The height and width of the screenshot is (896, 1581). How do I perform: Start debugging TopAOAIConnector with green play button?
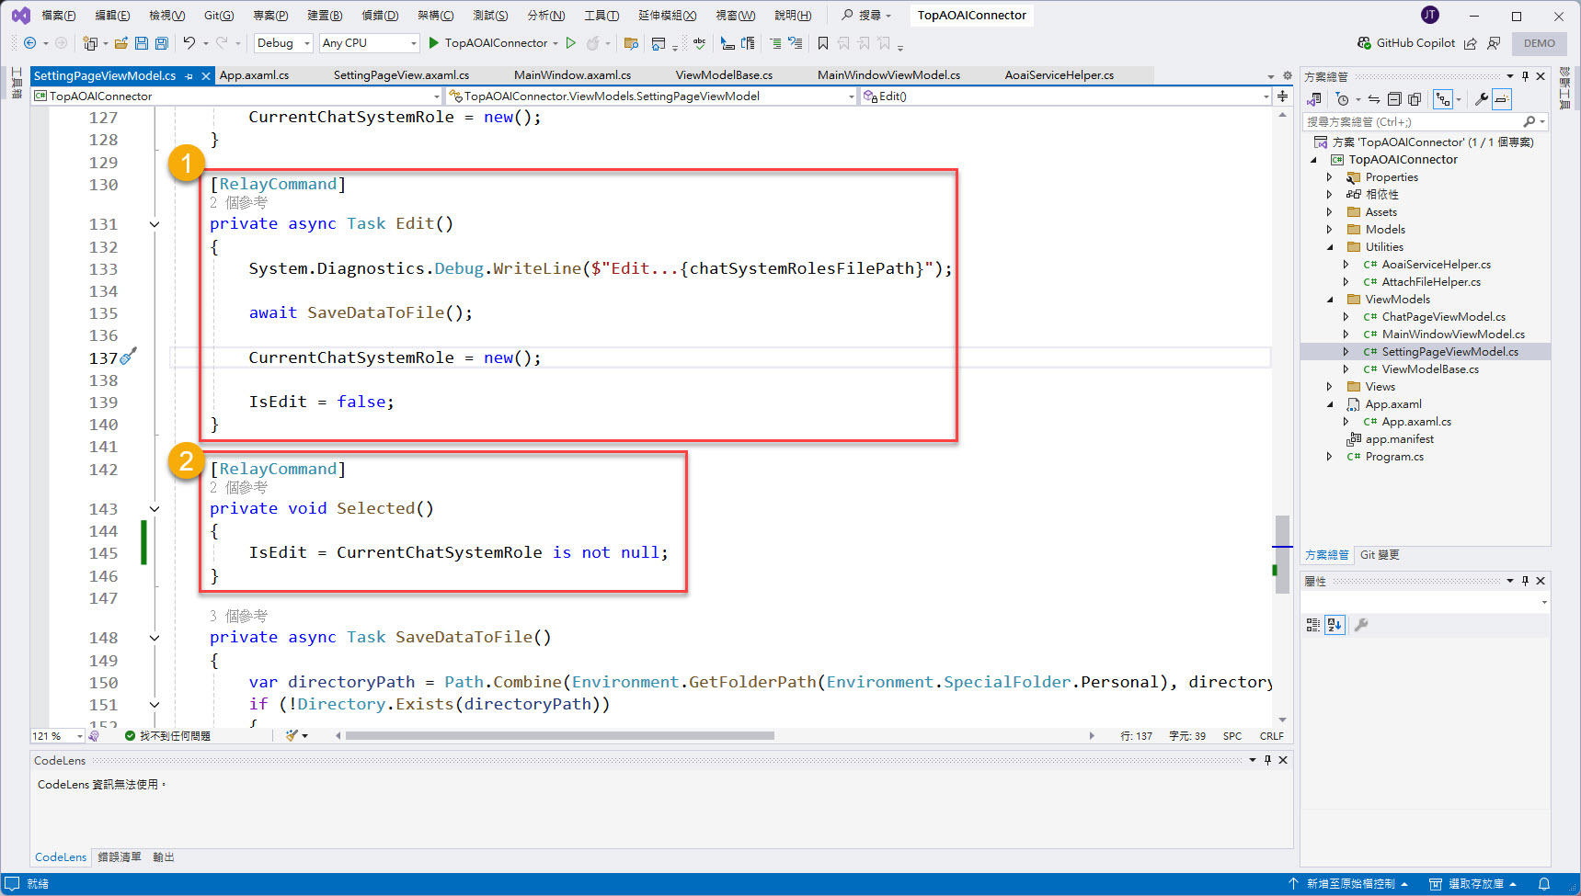[x=434, y=43]
